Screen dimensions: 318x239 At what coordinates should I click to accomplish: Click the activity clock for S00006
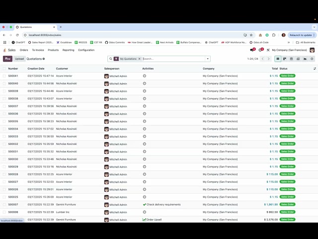pyautogui.click(x=145, y=212)
